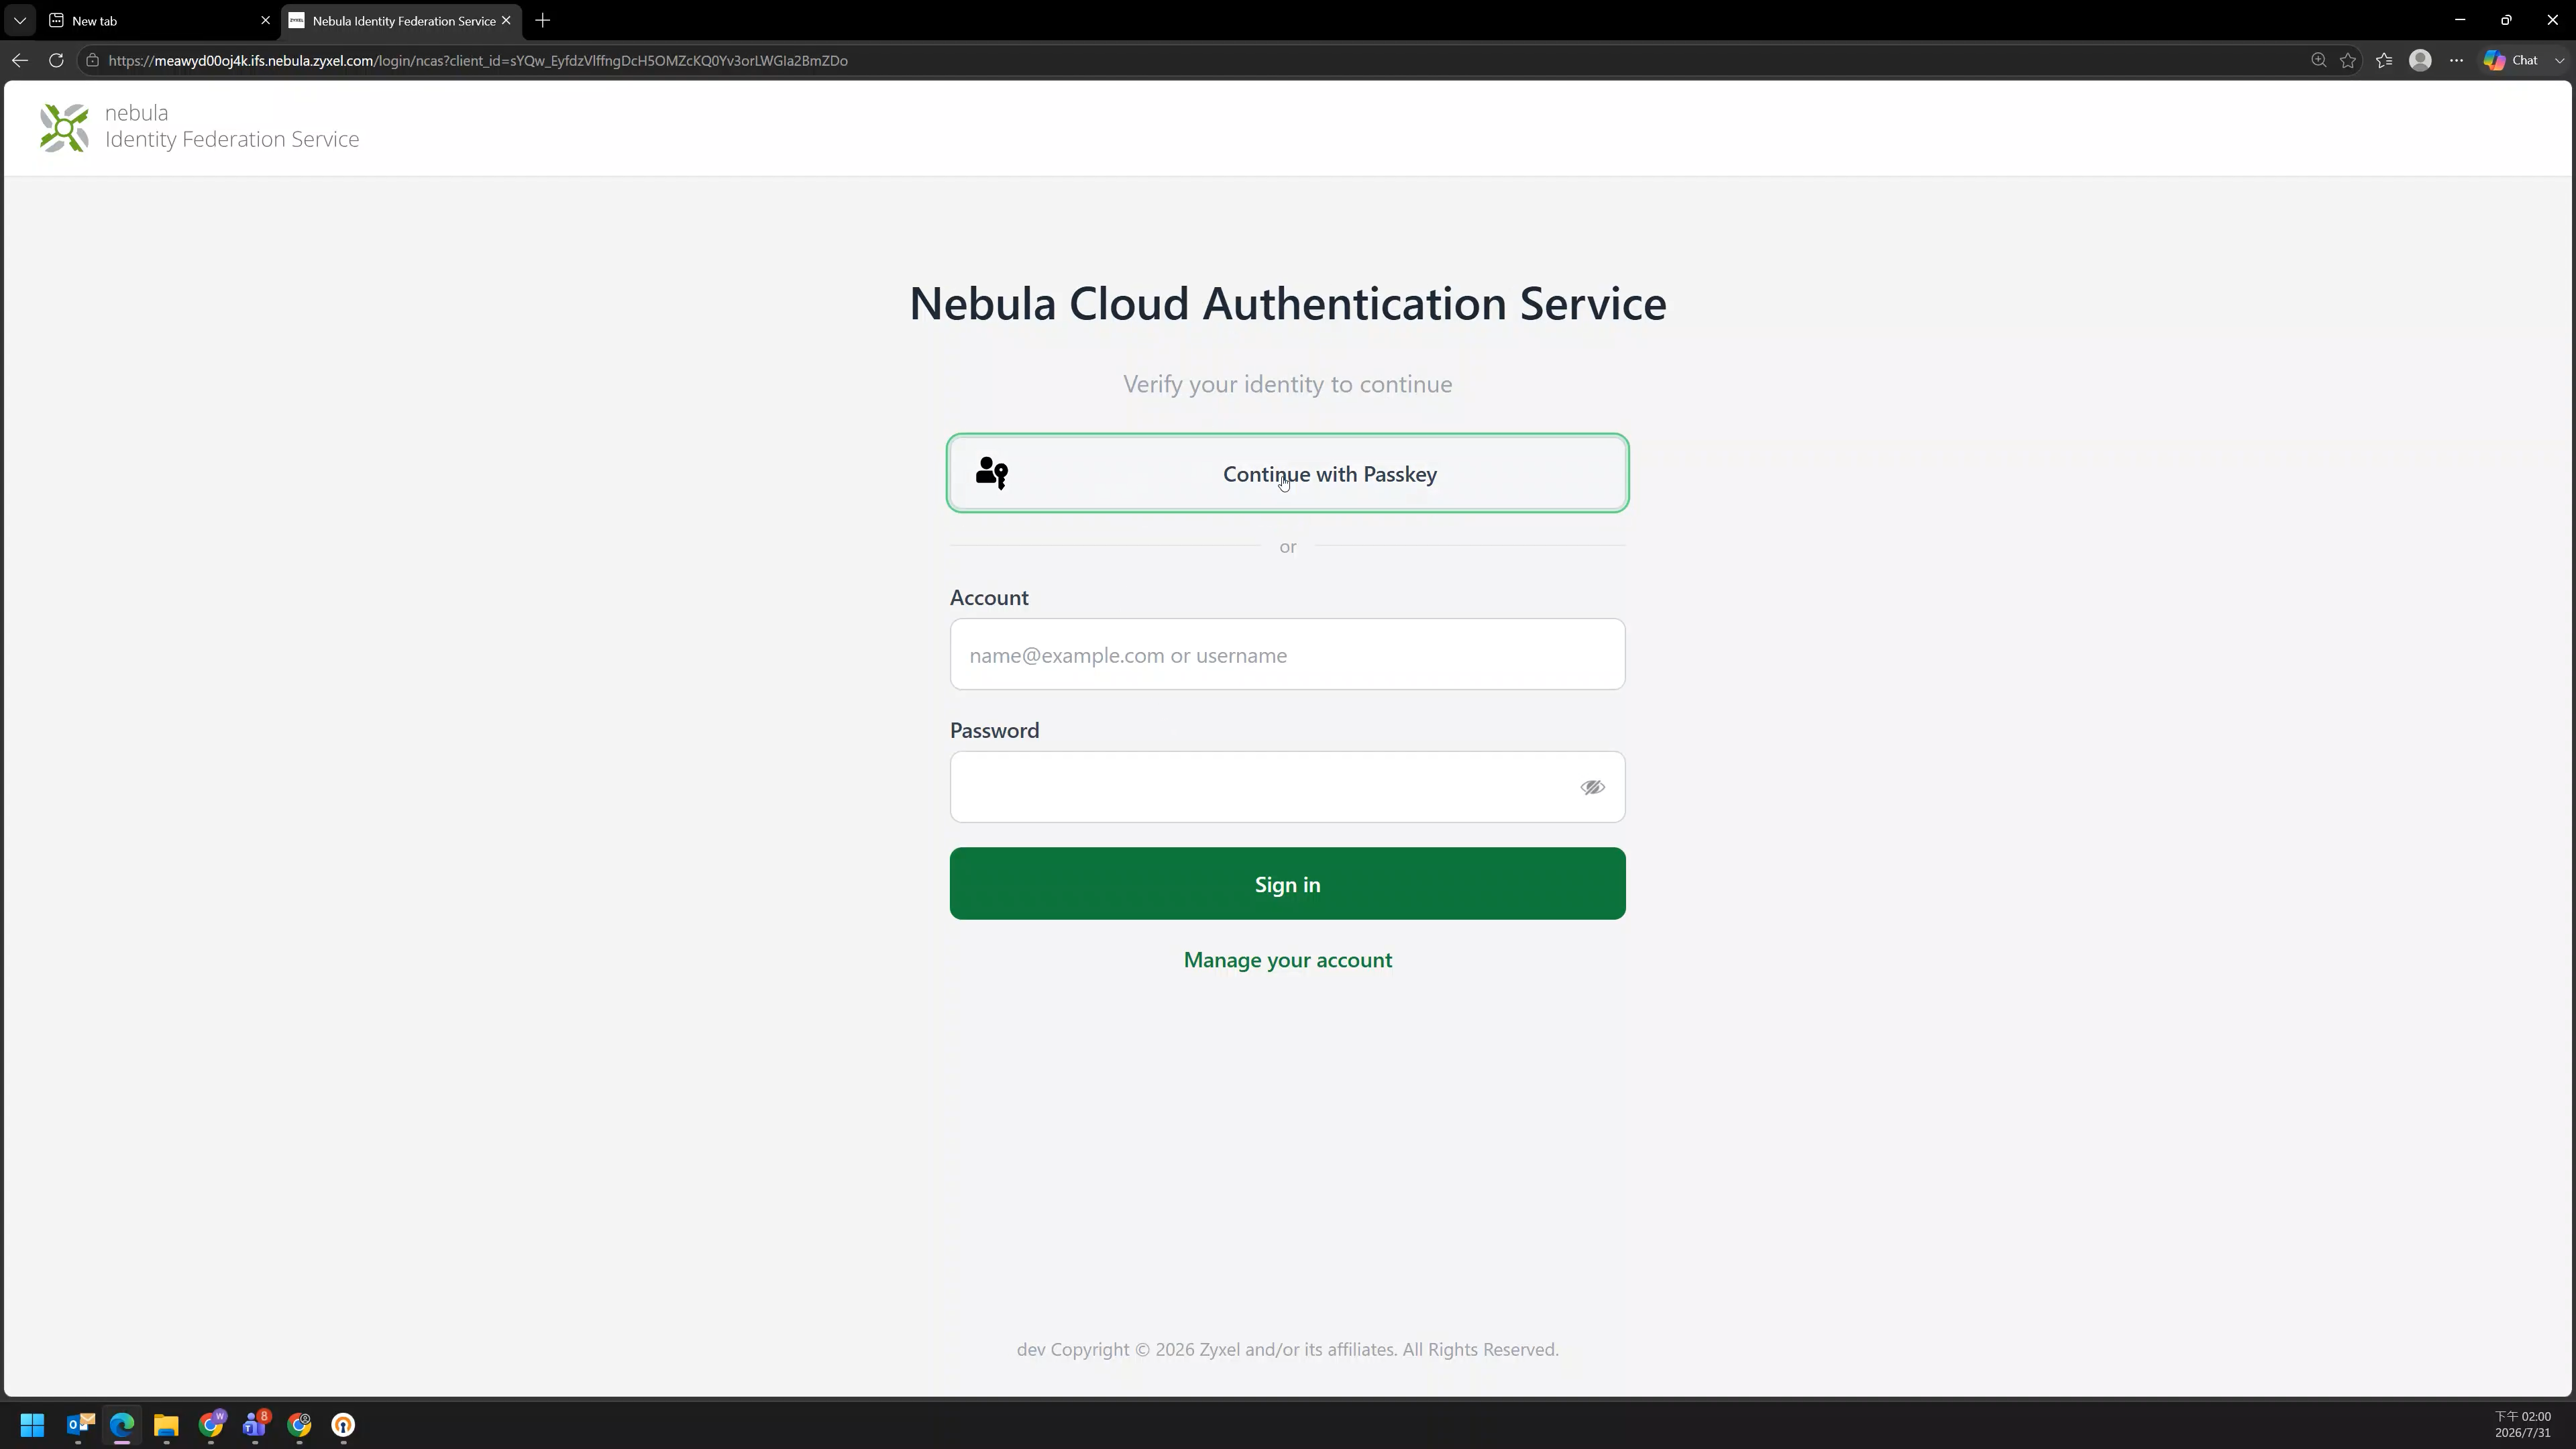The width and height of the screenshot is (2576, 1449).
Task: Click the 'Verify your identity to continue' text
Action: (1288, 385)
